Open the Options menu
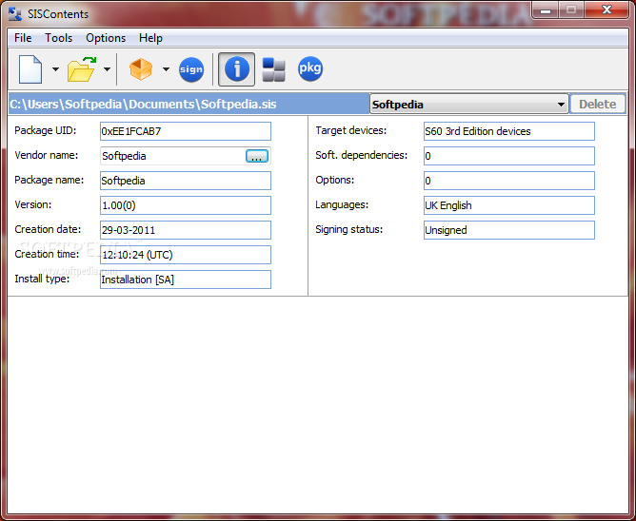636x521 pixels. [106, 38]
